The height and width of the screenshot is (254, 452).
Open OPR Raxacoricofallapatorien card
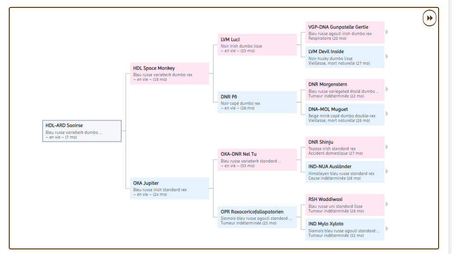[257, 217]
